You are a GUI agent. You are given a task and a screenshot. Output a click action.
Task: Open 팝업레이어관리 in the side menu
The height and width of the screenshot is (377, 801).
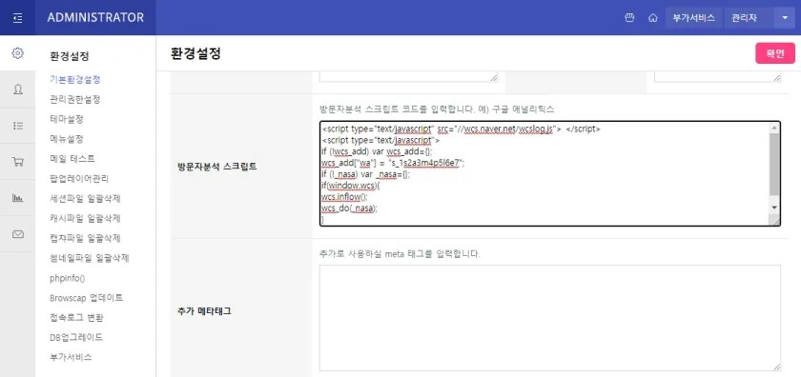(x=78, y=179)
